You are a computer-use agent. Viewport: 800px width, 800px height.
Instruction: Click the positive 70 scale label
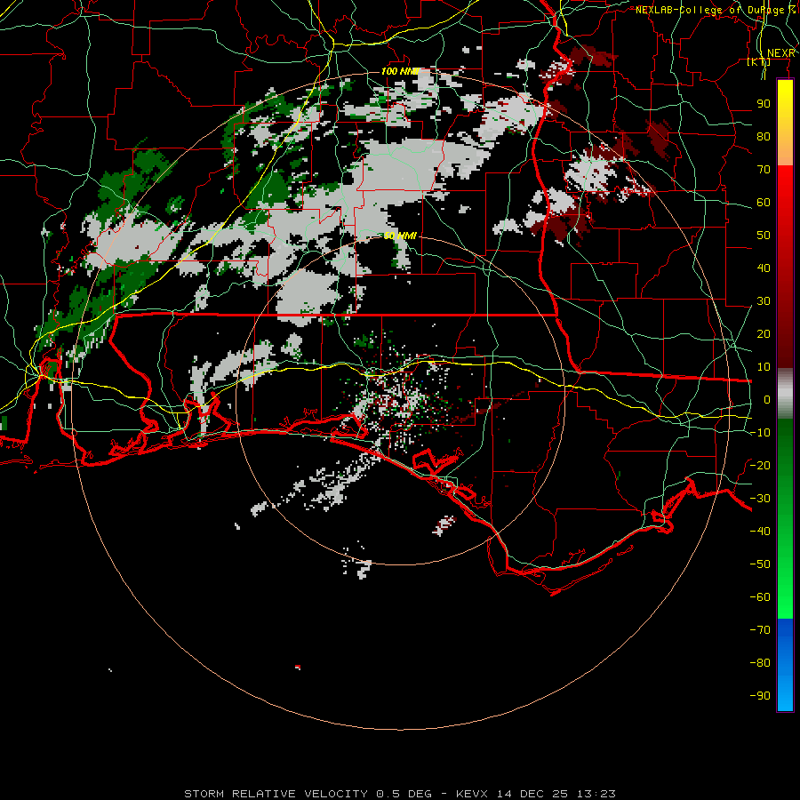point(764,170)
